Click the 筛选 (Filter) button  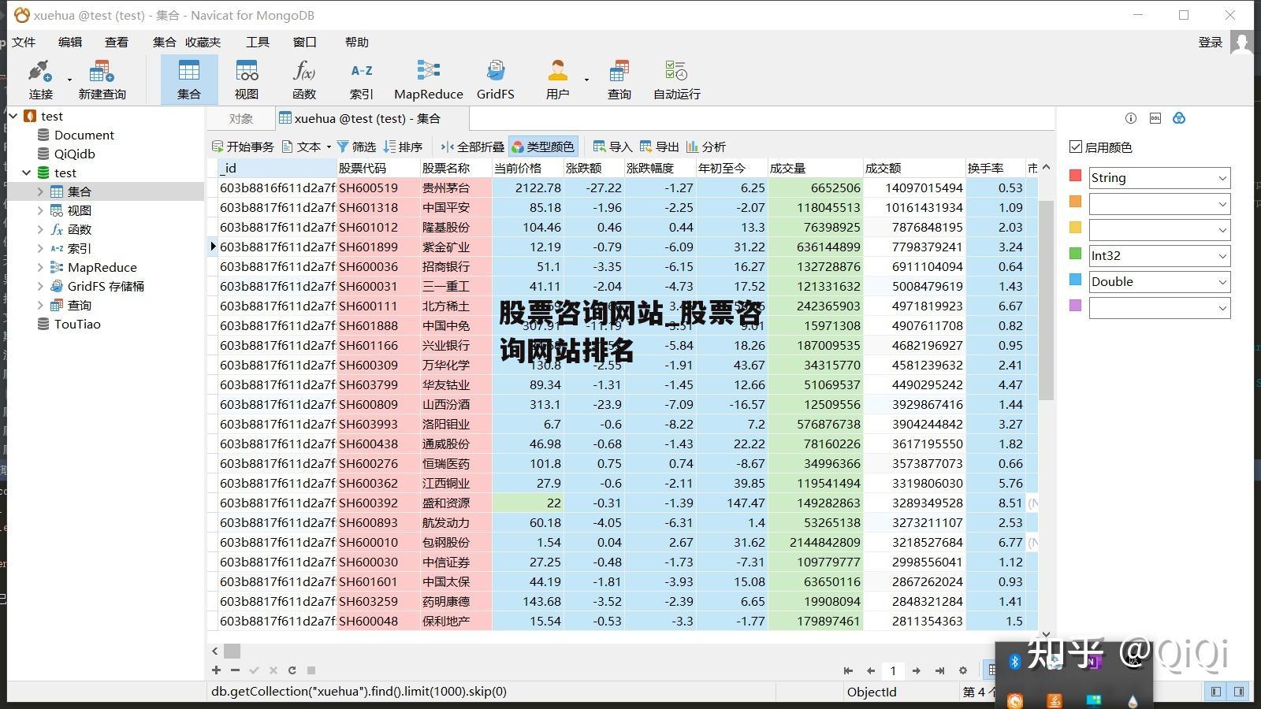[x=356, y=147]
